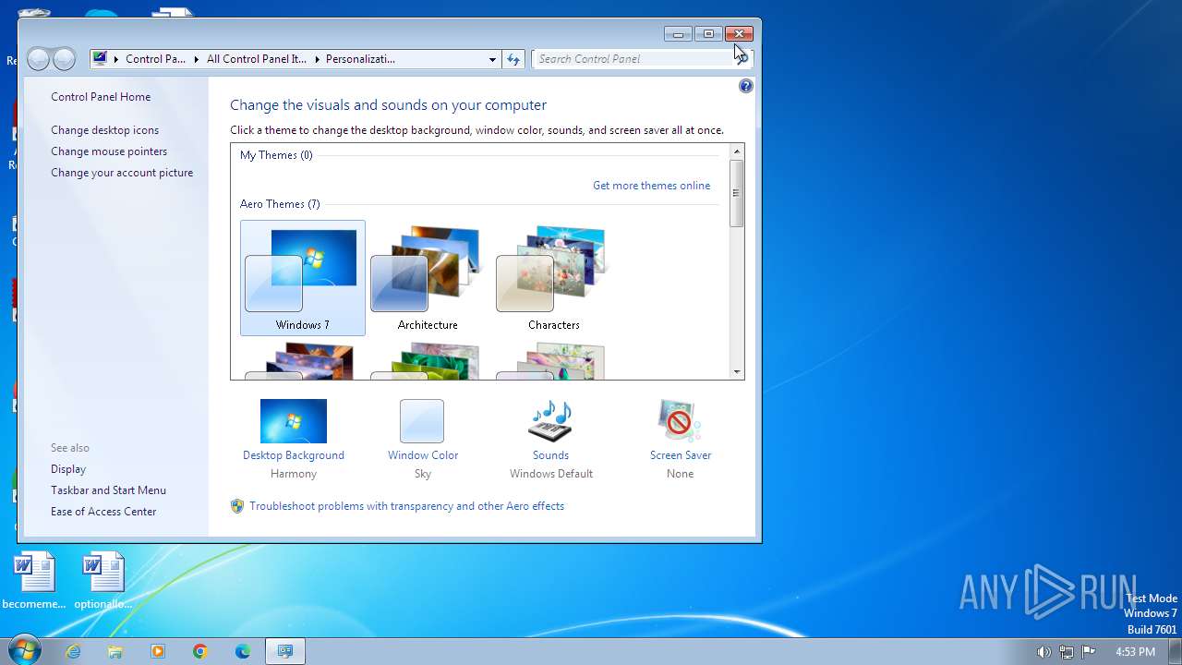Open Change your account picture
The height and width of the screenshot is (665, 1182).
[x=122, y=173]
